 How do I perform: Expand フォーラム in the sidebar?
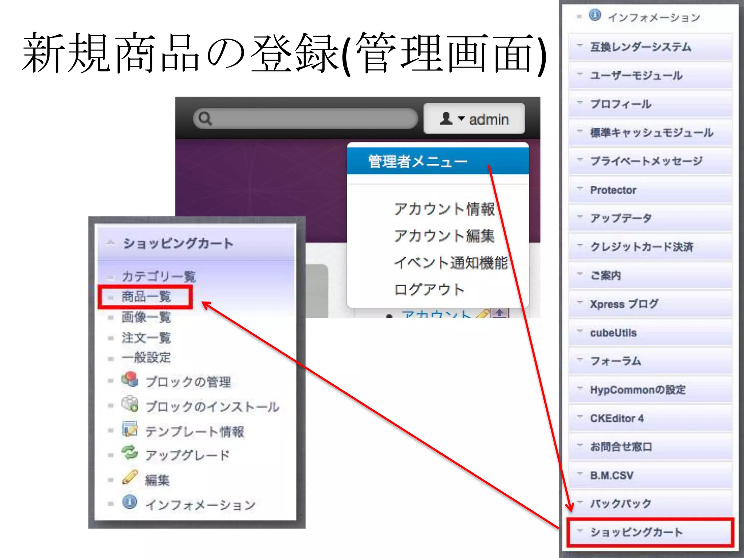click(650, 361)
